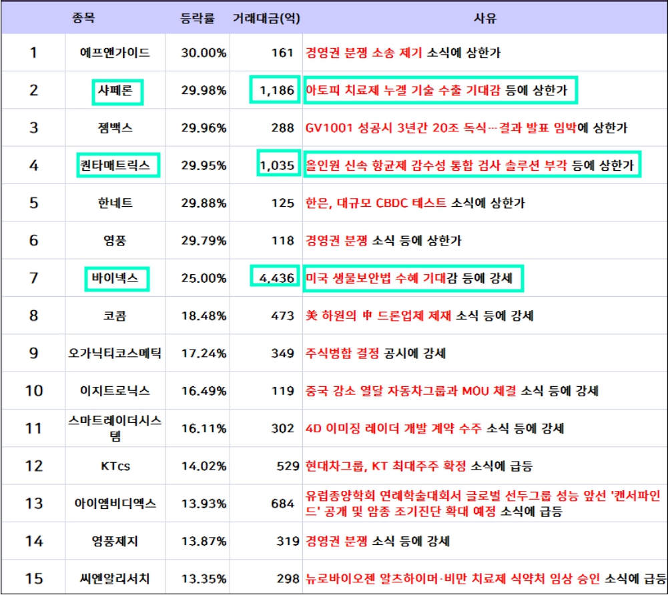Click trading value 319
668x595 pixels.
click(x=288, y=542)
